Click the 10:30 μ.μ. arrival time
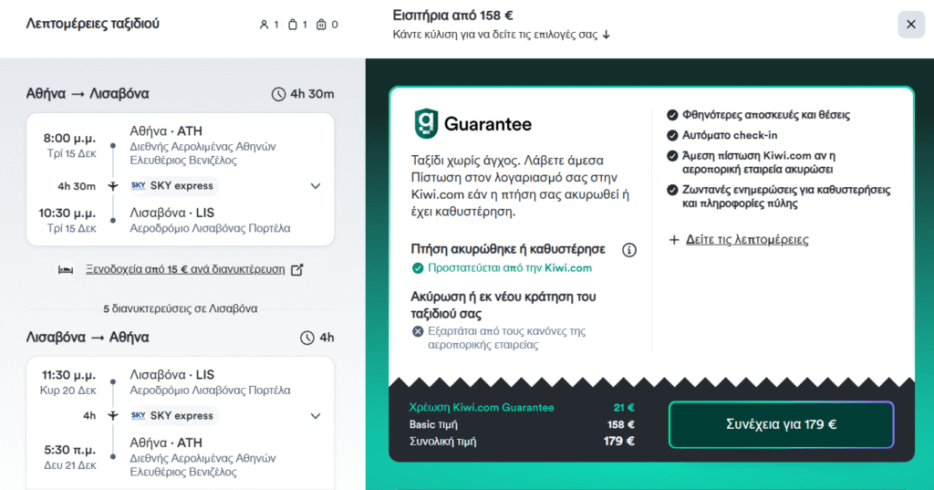 pos(67,213)
